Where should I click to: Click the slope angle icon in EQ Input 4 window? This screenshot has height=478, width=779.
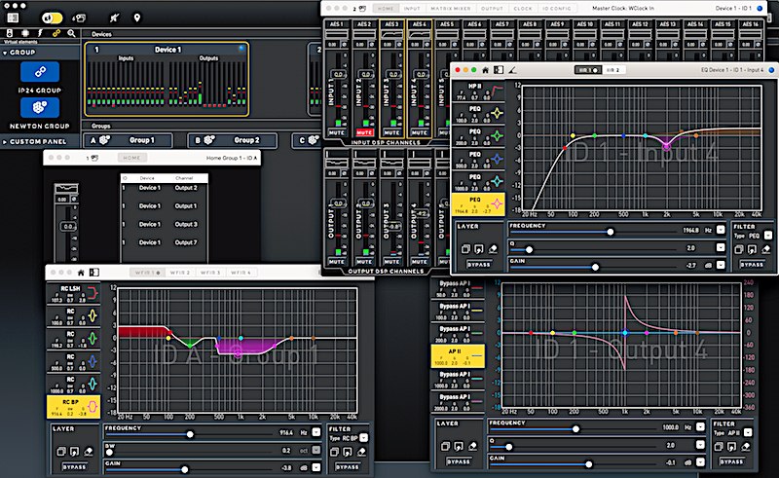pyautogui.click(x=512, y=70)
